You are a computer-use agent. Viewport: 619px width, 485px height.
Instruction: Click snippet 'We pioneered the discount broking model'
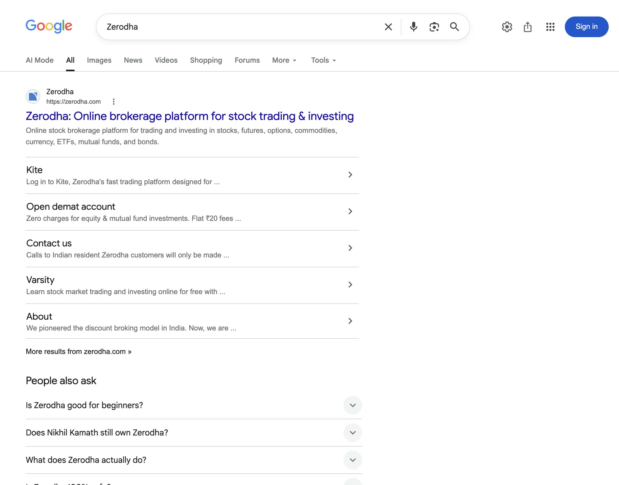(x=131, y=328)
